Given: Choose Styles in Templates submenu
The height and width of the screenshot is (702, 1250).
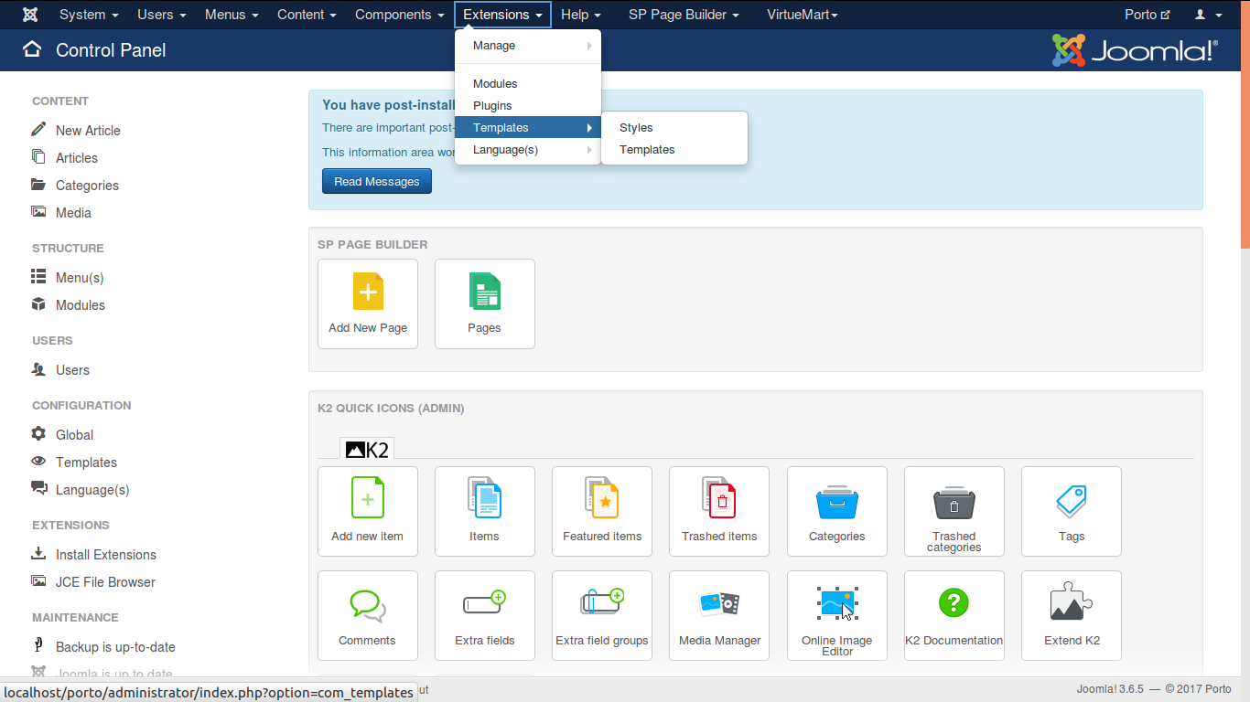Looking at the screenshot, I should point(674,128).
